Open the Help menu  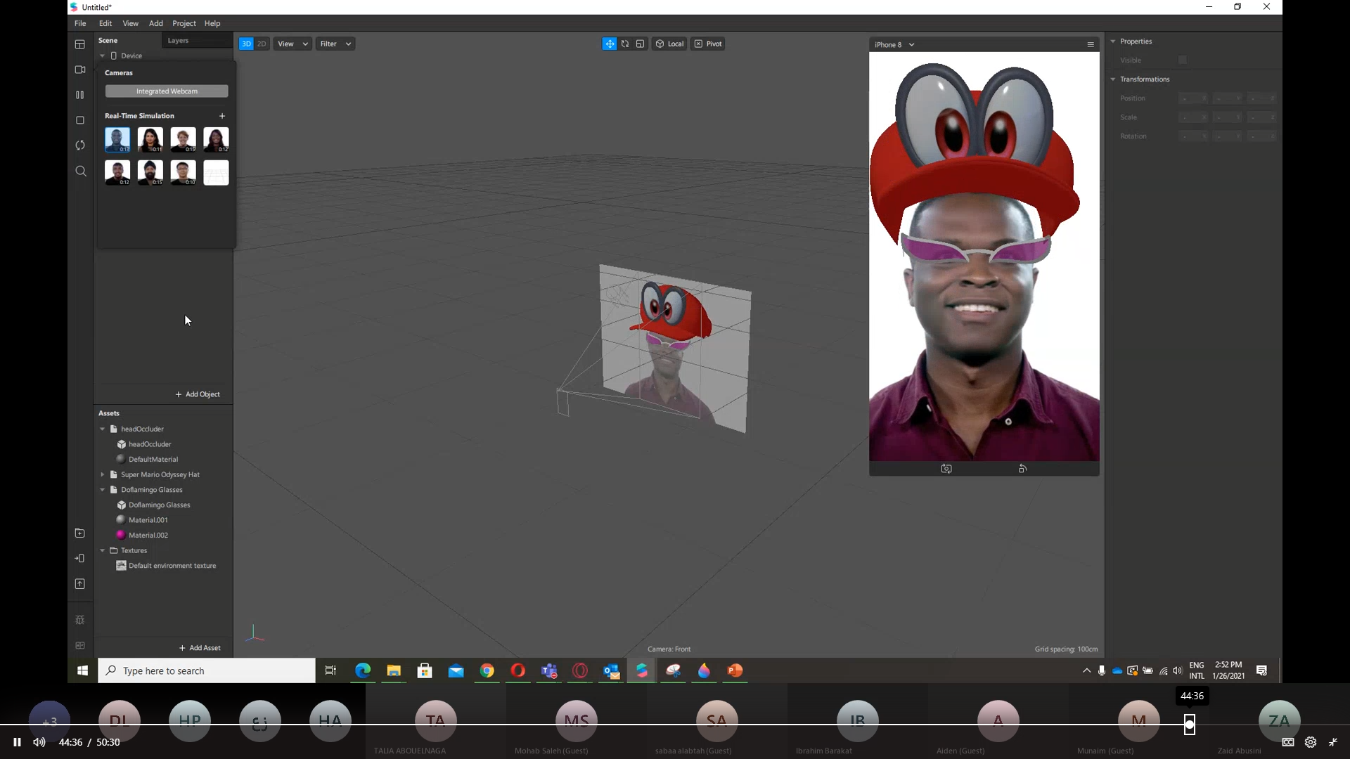[212, 23]
